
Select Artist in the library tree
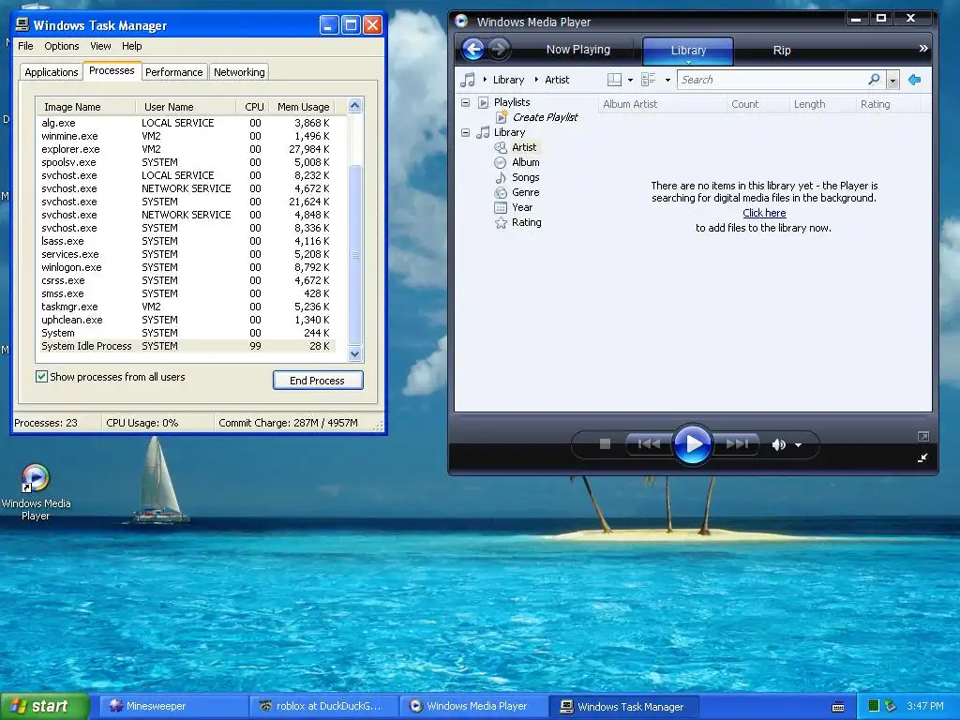coord(523,147)
